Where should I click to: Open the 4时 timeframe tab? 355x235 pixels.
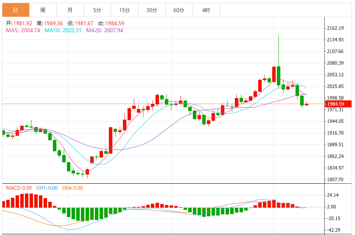click(x=206, y=10)
